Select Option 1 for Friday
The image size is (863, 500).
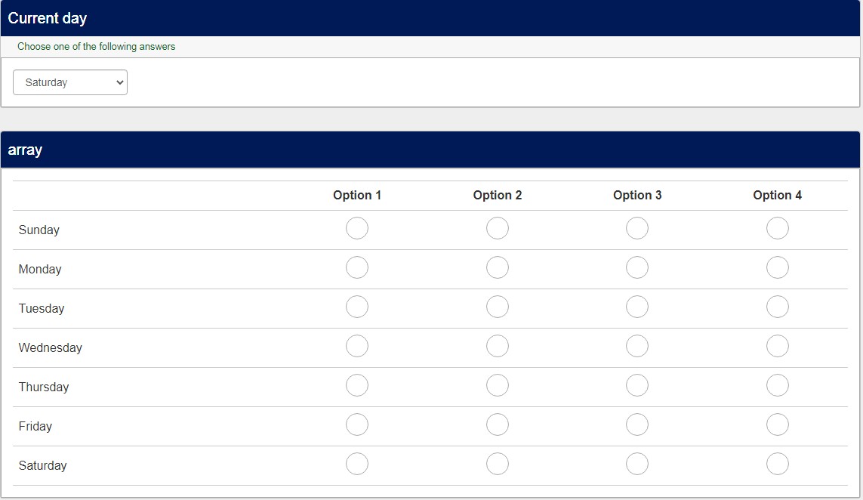(357, 424)
